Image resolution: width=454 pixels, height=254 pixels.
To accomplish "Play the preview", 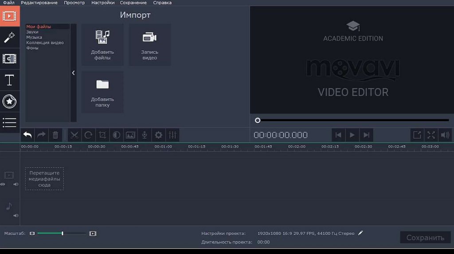I will 352,135.
